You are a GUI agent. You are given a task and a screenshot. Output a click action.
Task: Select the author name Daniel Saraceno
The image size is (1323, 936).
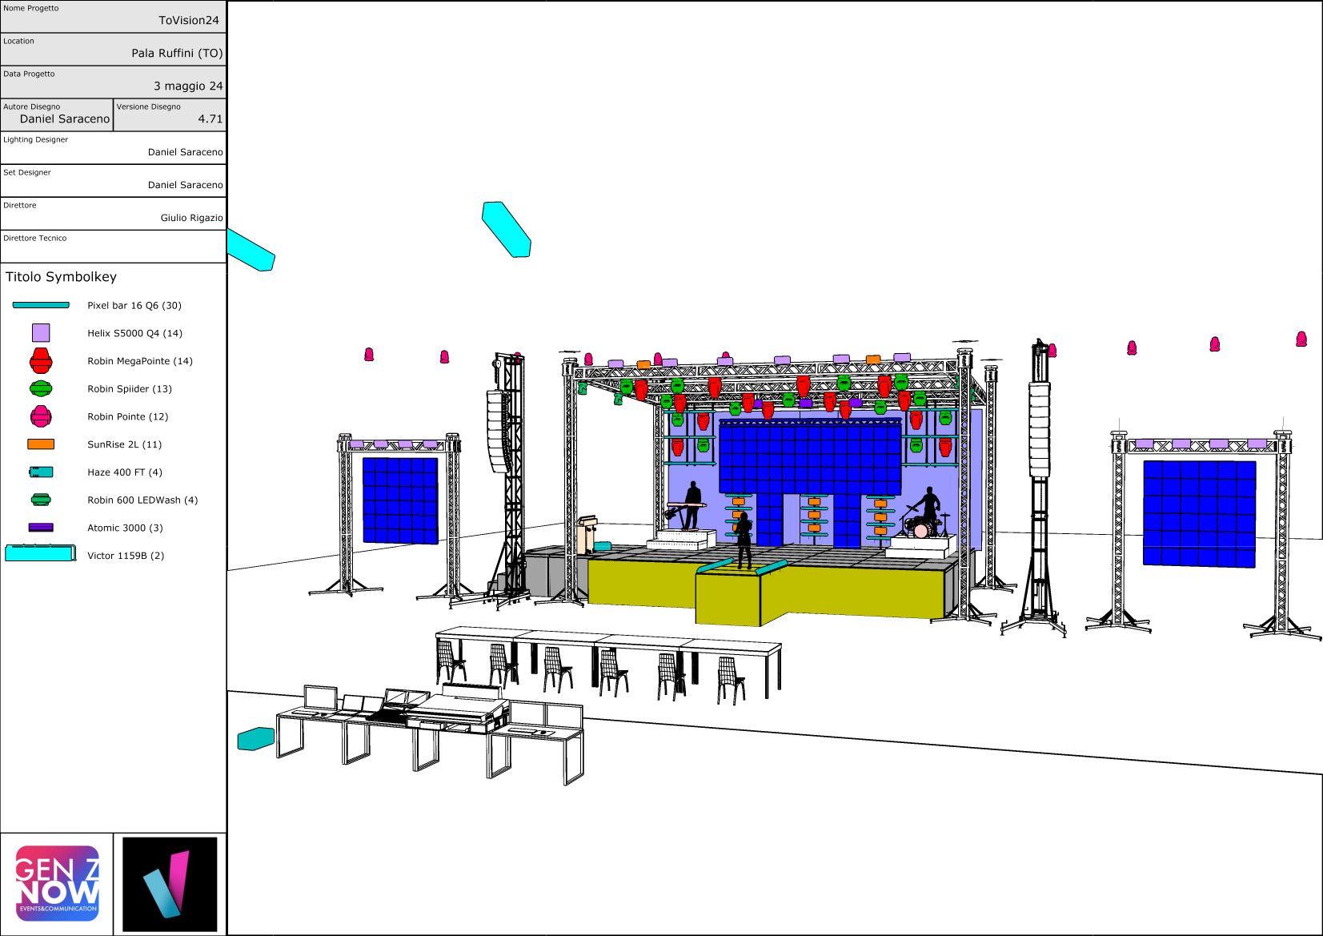pyautogui.click(x=65, y=119)
